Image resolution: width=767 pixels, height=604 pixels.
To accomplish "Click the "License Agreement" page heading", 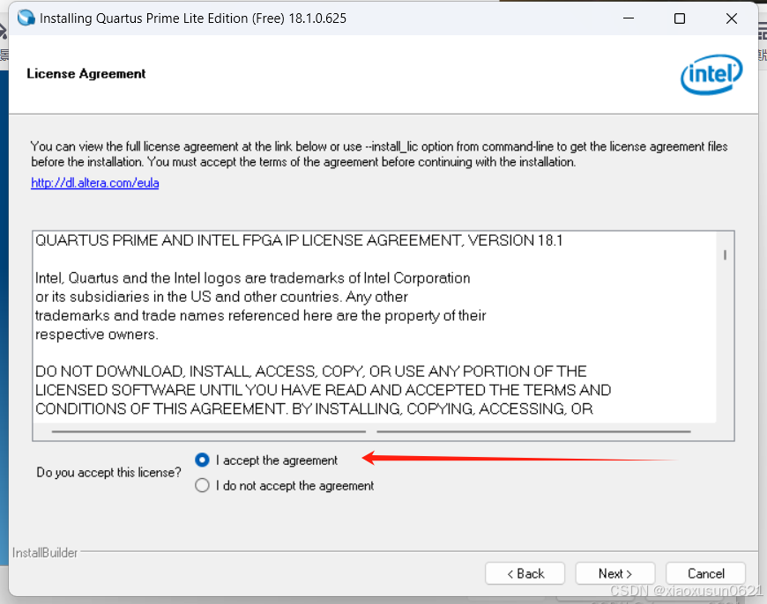I will tap(86, 74).
